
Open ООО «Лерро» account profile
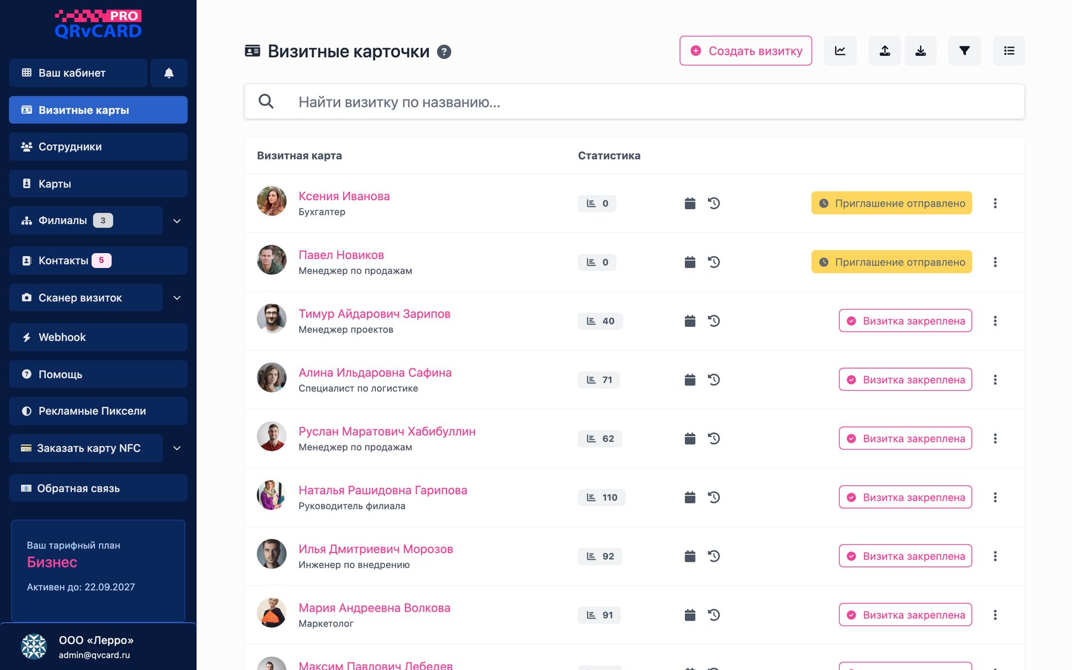(98, 647)
